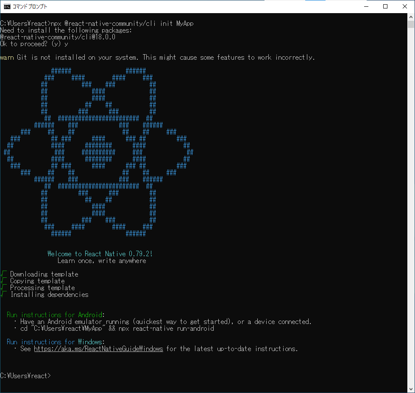Screen dimensions: 415x393
Task: Click the 'Processing template' line
Action: (42, 288)
